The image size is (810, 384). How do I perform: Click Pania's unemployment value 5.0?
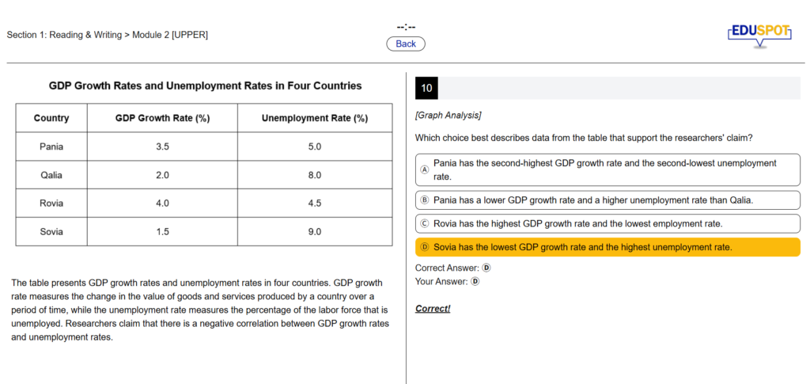[x=315, y=146]
